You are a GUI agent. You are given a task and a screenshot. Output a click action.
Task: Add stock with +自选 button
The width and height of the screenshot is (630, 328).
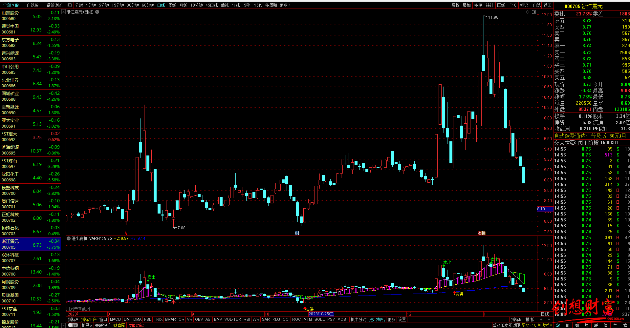pos(536,5)
